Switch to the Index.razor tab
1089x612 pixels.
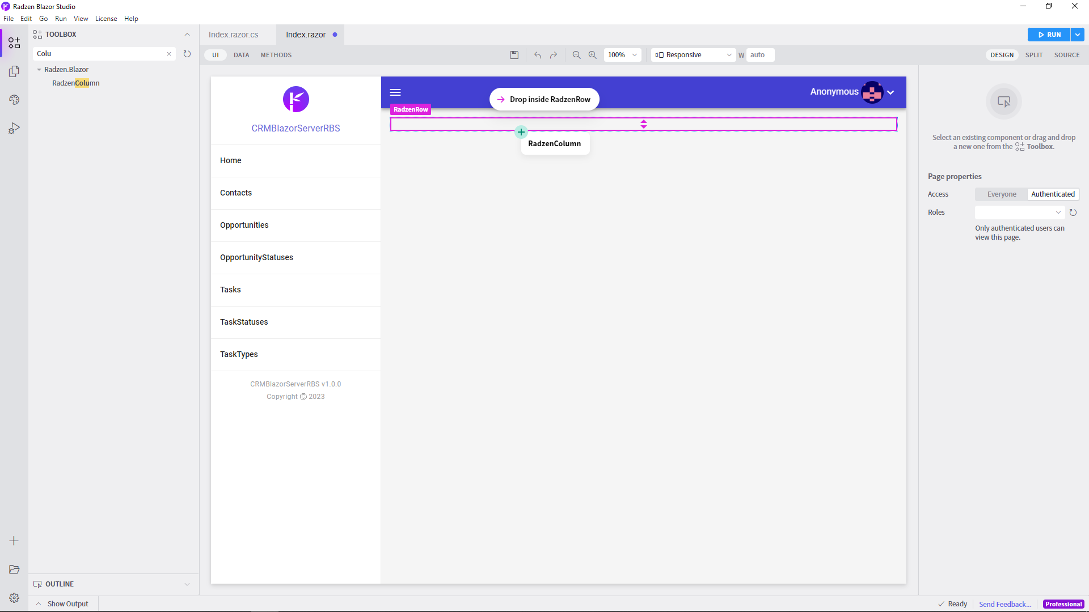click(310, 35)
